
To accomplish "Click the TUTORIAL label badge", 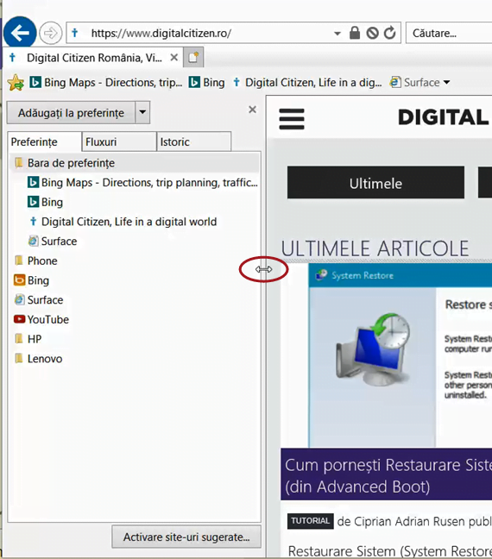I will coord(311,521).
